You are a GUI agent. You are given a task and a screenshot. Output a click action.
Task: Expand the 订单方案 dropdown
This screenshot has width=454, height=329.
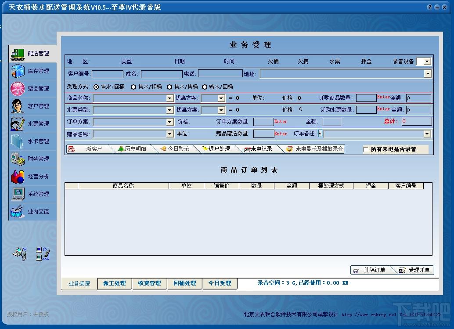[x=170, y=122]
